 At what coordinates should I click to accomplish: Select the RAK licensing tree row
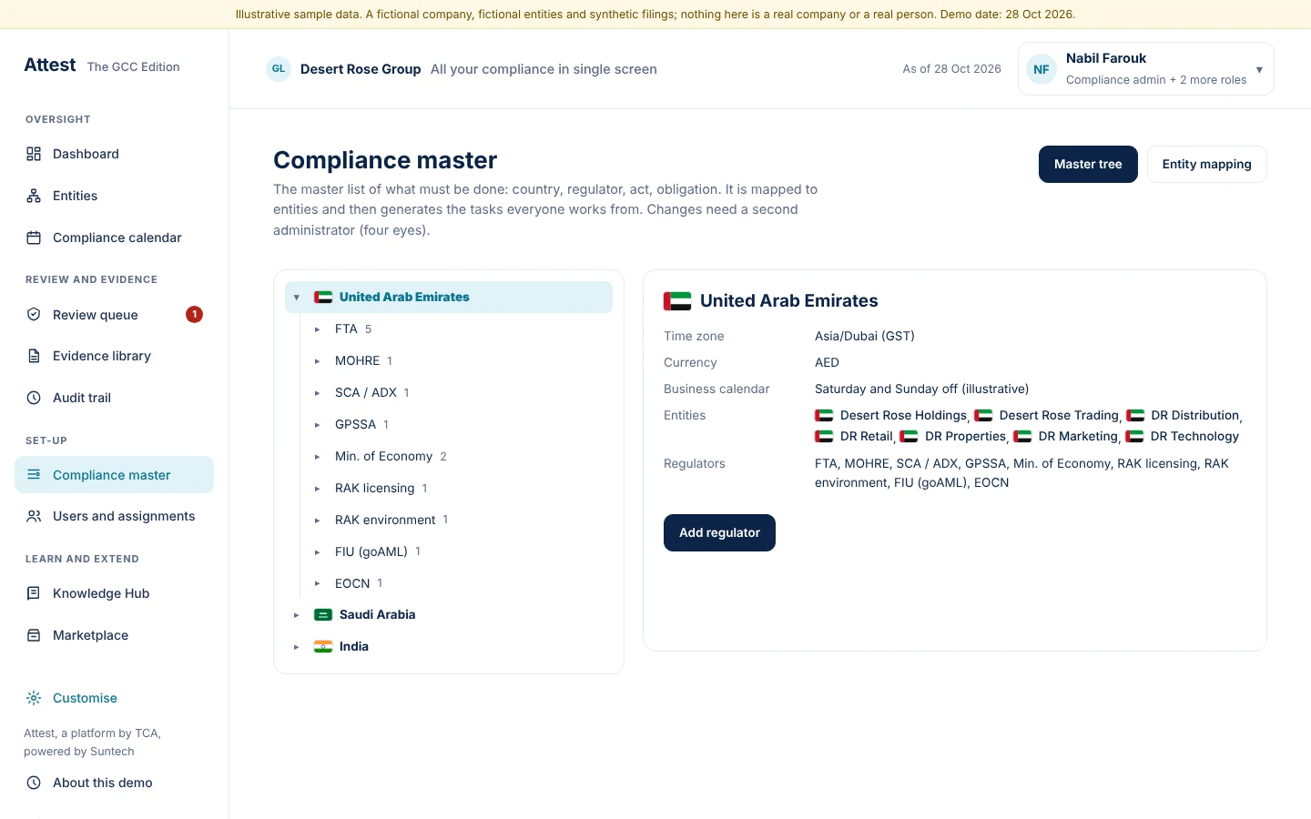tap(460, 489)
